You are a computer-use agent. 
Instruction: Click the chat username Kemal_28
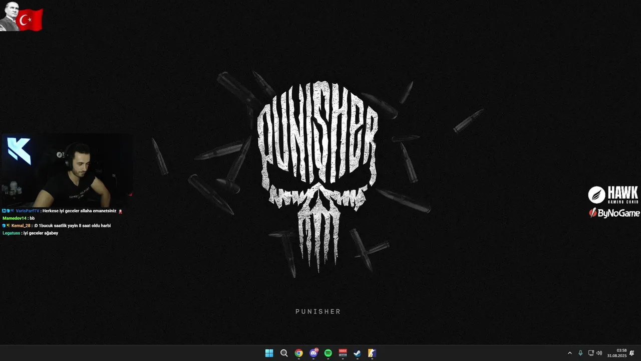(x=21, y=226)
